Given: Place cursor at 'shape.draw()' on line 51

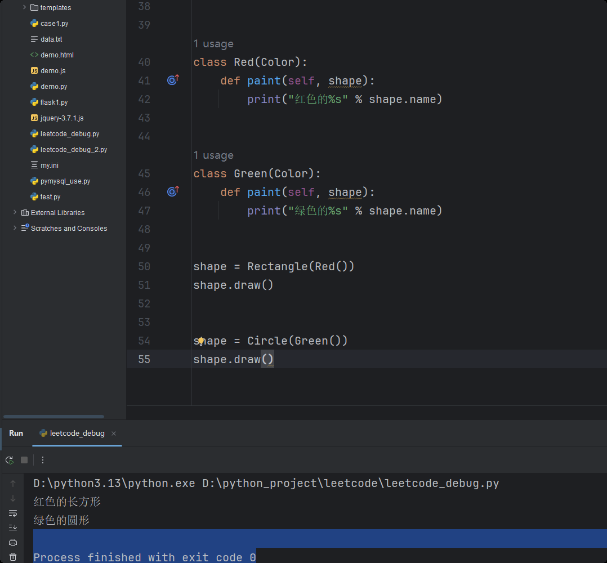Looking at the screenshot, I should [234, 285].
